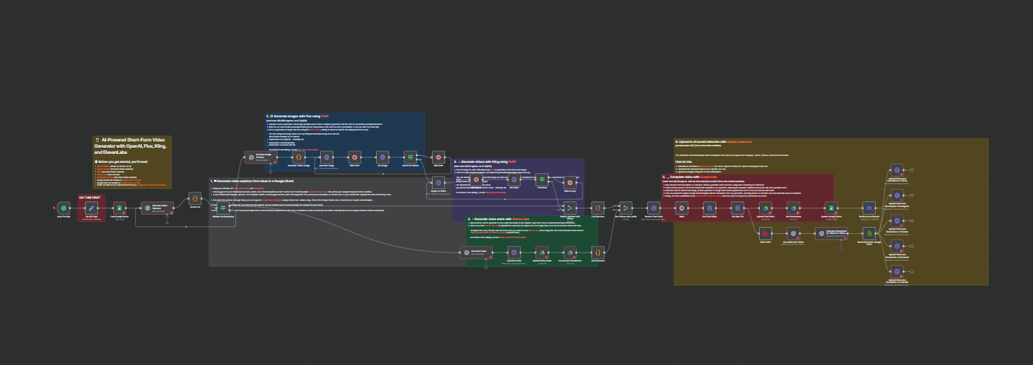
Task: Open the Write video node
Action: (765, 234)
